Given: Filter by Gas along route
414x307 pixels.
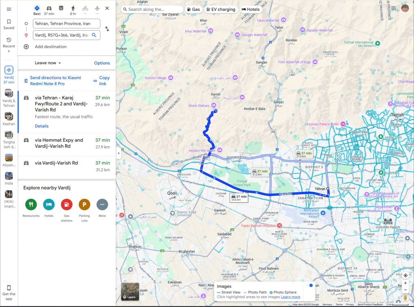Looking at the screenshot, I should point(194,9).
